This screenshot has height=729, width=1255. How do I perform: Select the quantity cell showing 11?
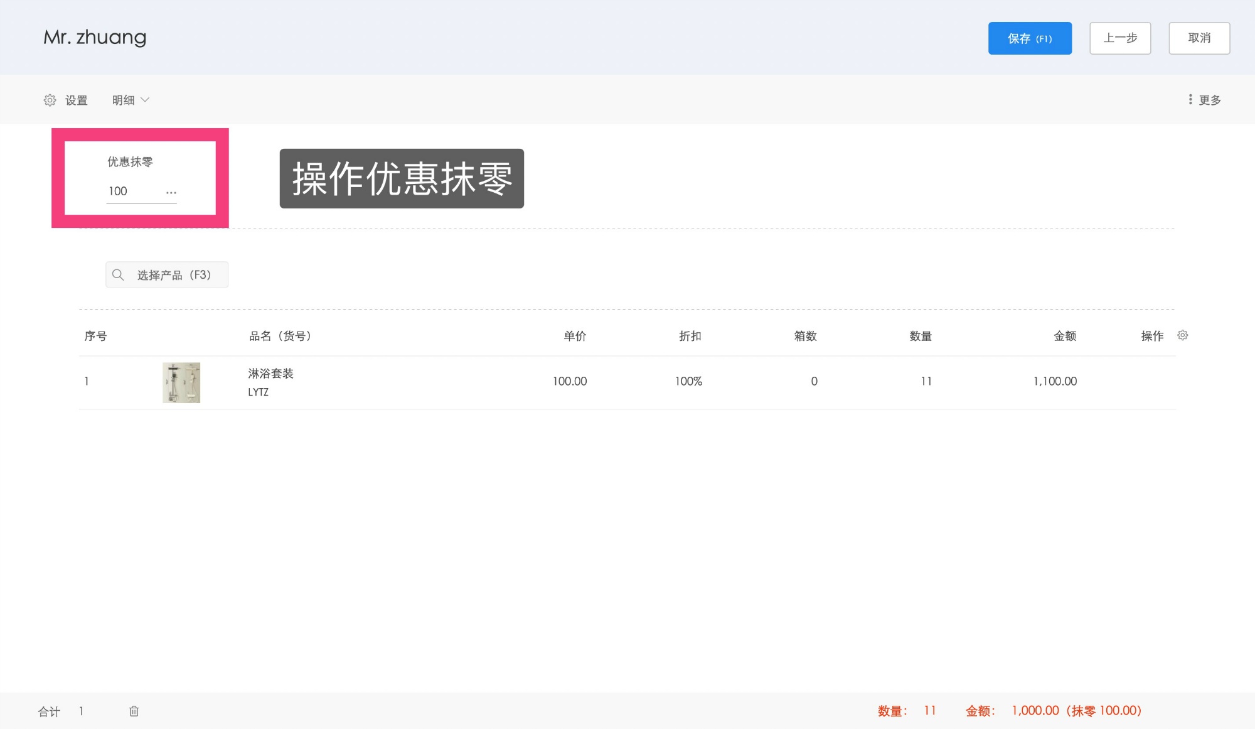tap(926, 381)
